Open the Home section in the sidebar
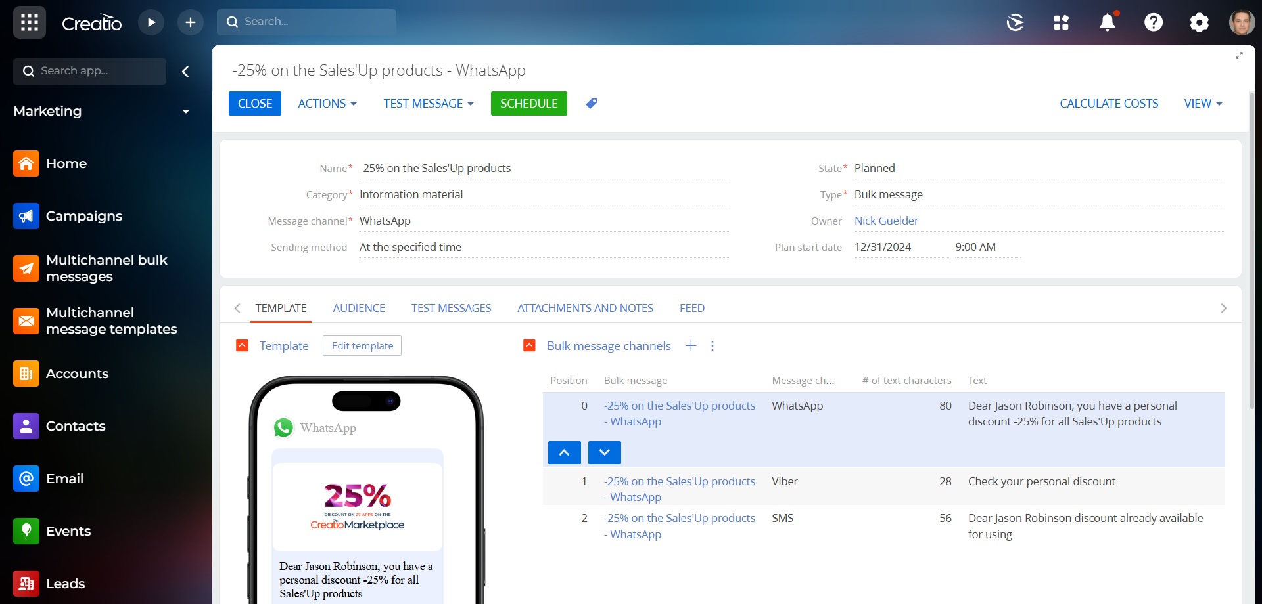This screenshot has height=604, width=1262. click(66, 163)
